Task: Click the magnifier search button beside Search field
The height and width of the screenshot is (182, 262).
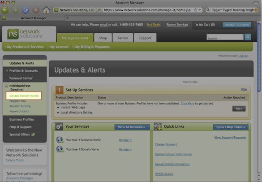Action: [248, 37]
